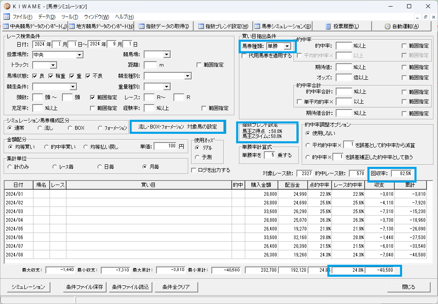Expand the 重量種別 dropdown
Screen dimensions: 438x304
click(167, 87)
